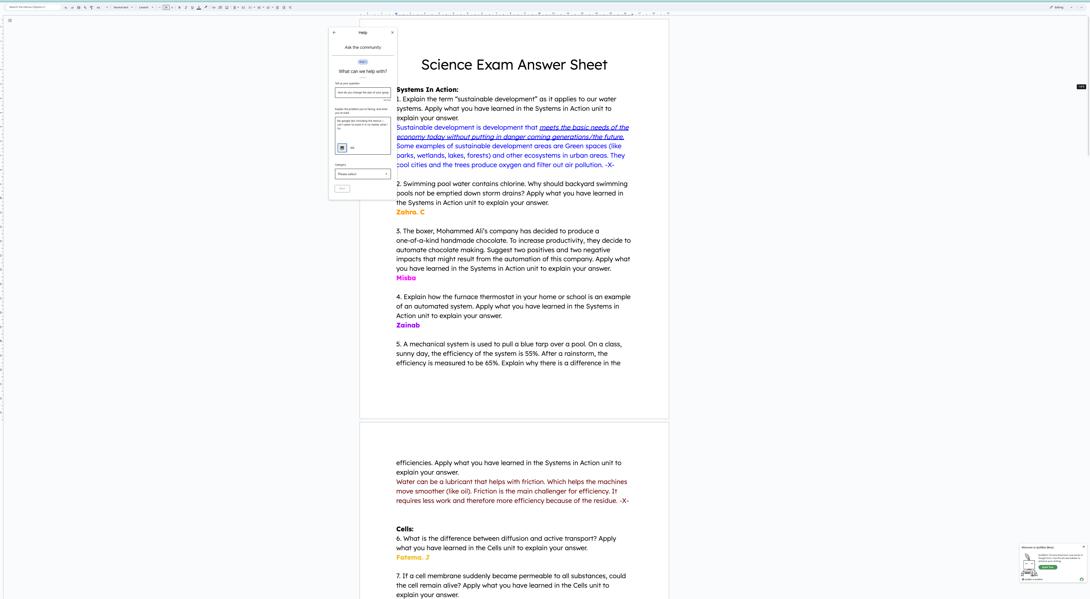Image resolution: width=1090 pixels, height=599 pixels.
Task: Click the 'Tell us your question' field
Action: (x=363, y=93)
